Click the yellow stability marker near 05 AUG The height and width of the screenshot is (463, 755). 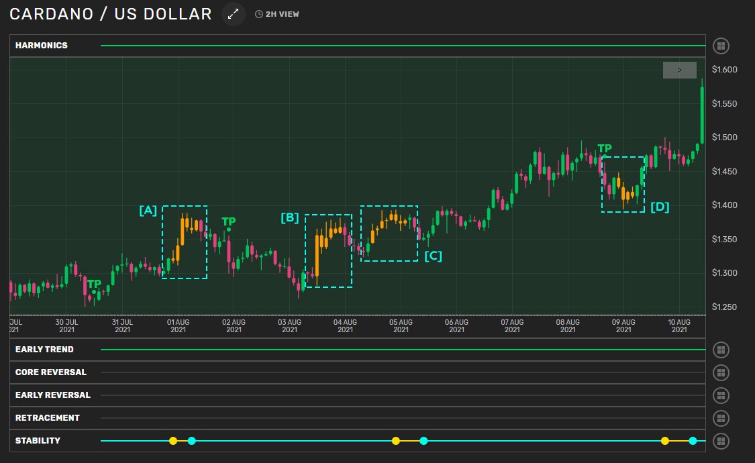(396, 441)
